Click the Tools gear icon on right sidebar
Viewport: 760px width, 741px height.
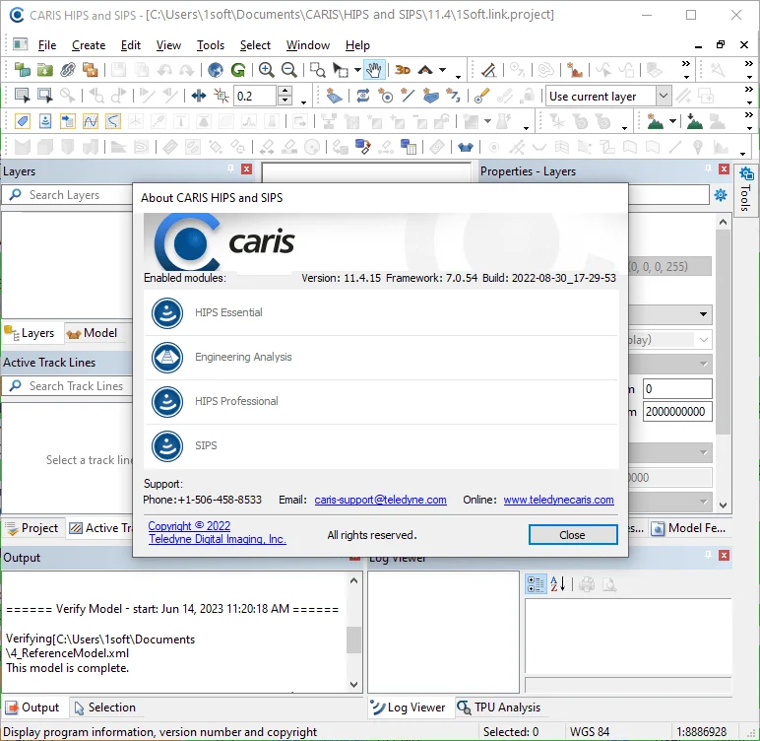click(746, 173)
